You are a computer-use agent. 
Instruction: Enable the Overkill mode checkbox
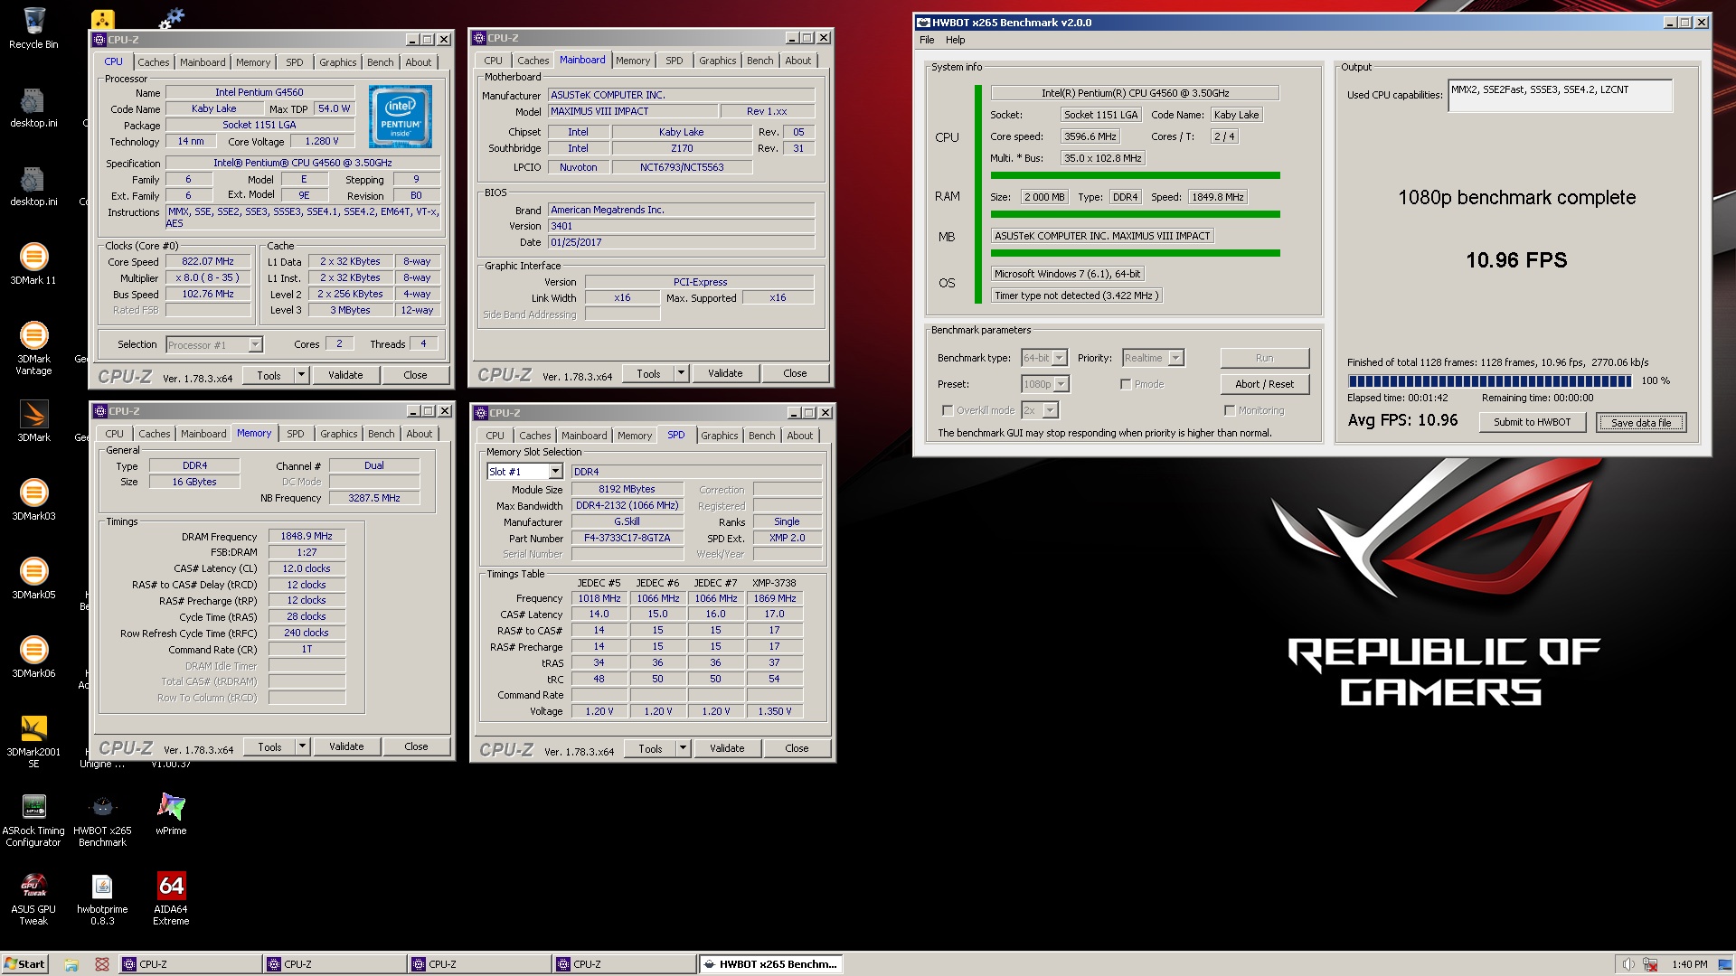(948, 410)
